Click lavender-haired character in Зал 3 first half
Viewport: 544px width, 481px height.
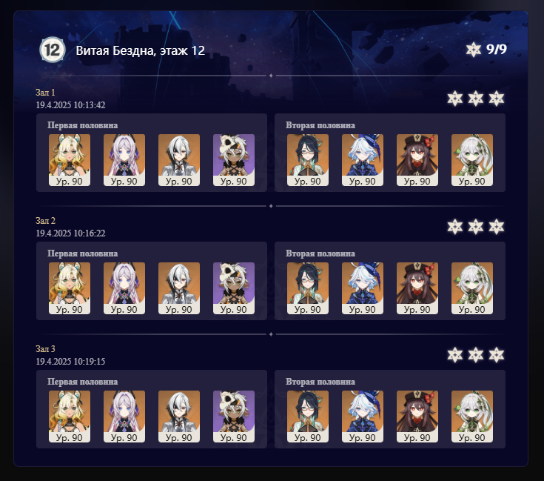click(x=124, y=417)
